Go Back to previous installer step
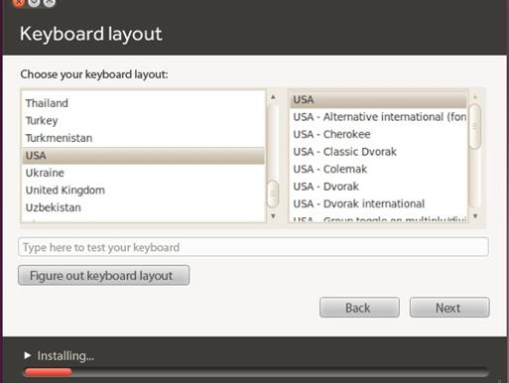The width and height of the screenshot is (509, 383). pos(359,308)
